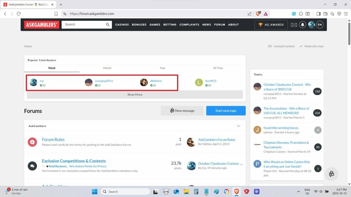Click the Start new topic button

[226, 111]
